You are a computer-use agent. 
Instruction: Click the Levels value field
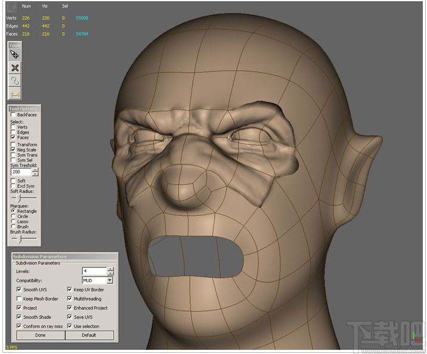94,271
